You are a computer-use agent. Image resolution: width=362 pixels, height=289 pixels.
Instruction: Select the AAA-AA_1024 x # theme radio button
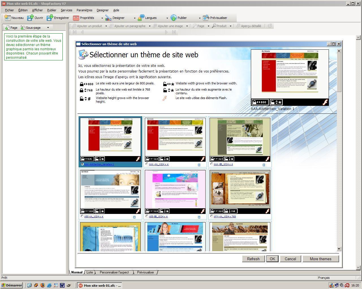pyautogui.click(x=147, y=164)
